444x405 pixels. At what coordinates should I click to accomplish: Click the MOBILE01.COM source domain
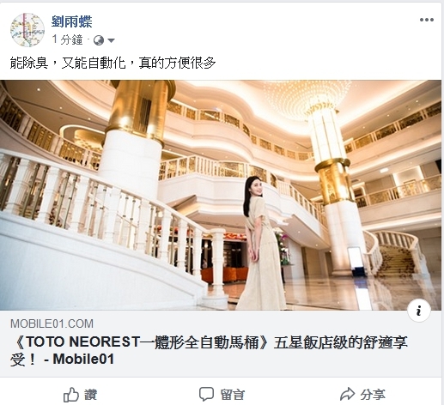pos(52,323)
